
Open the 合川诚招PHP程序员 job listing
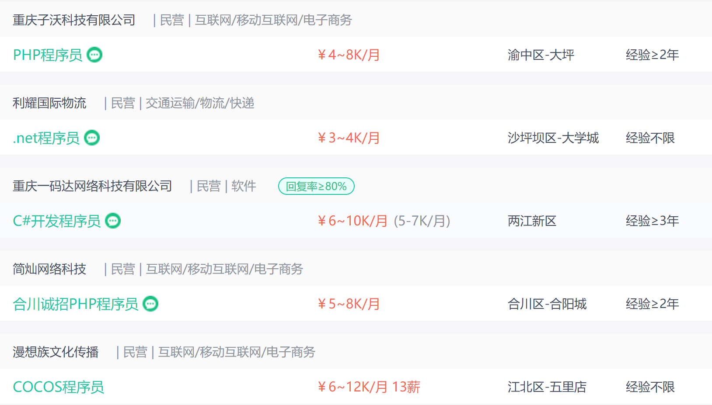pos(76,304)
